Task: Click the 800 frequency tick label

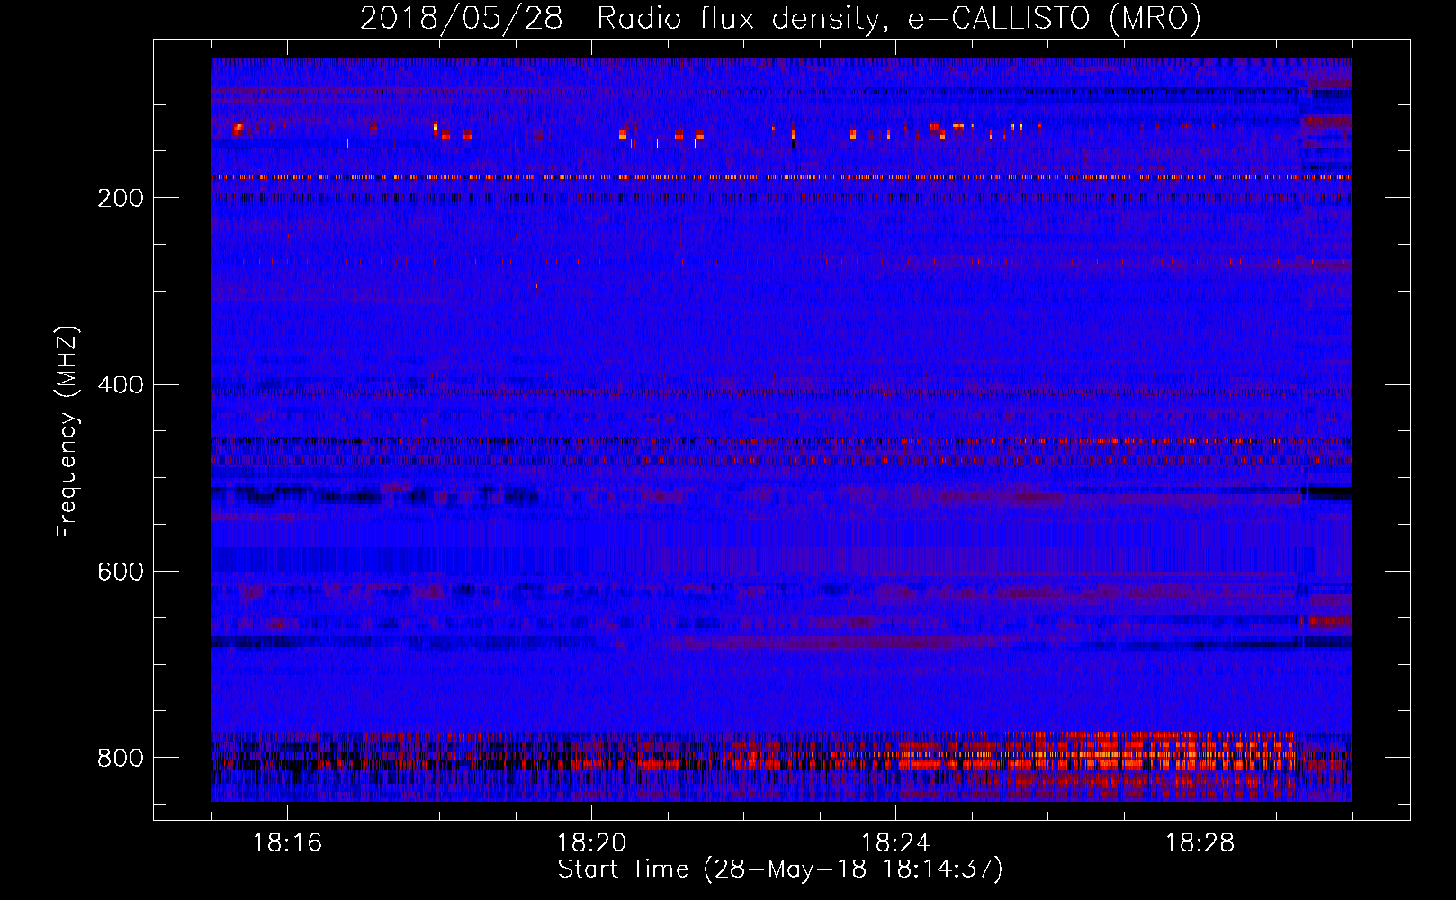Action: [x=121, y=758]
